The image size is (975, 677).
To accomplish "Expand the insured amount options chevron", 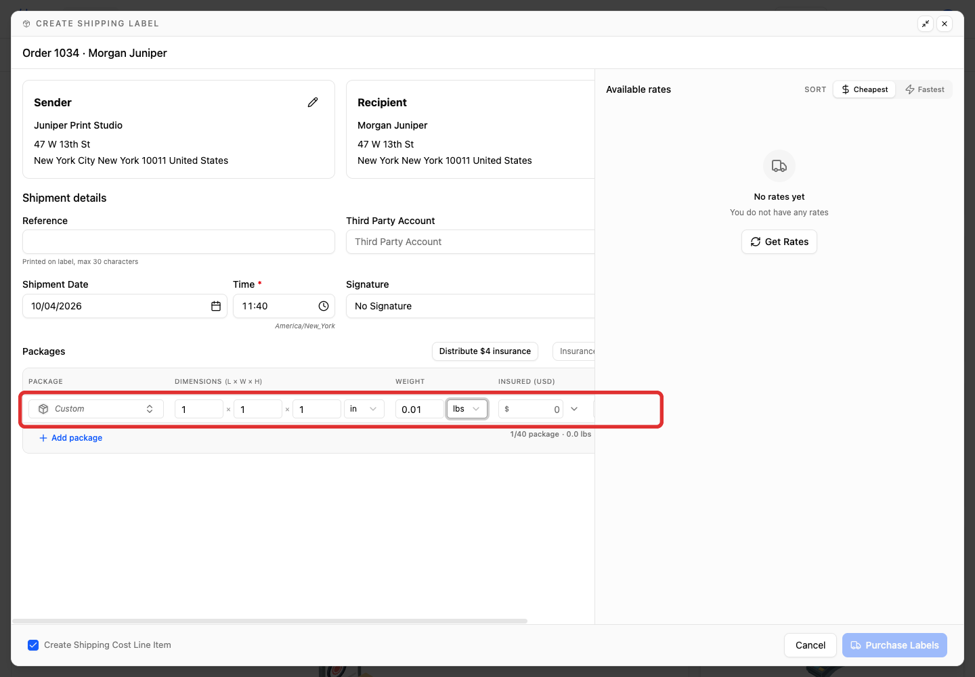I will click(574, 409).
